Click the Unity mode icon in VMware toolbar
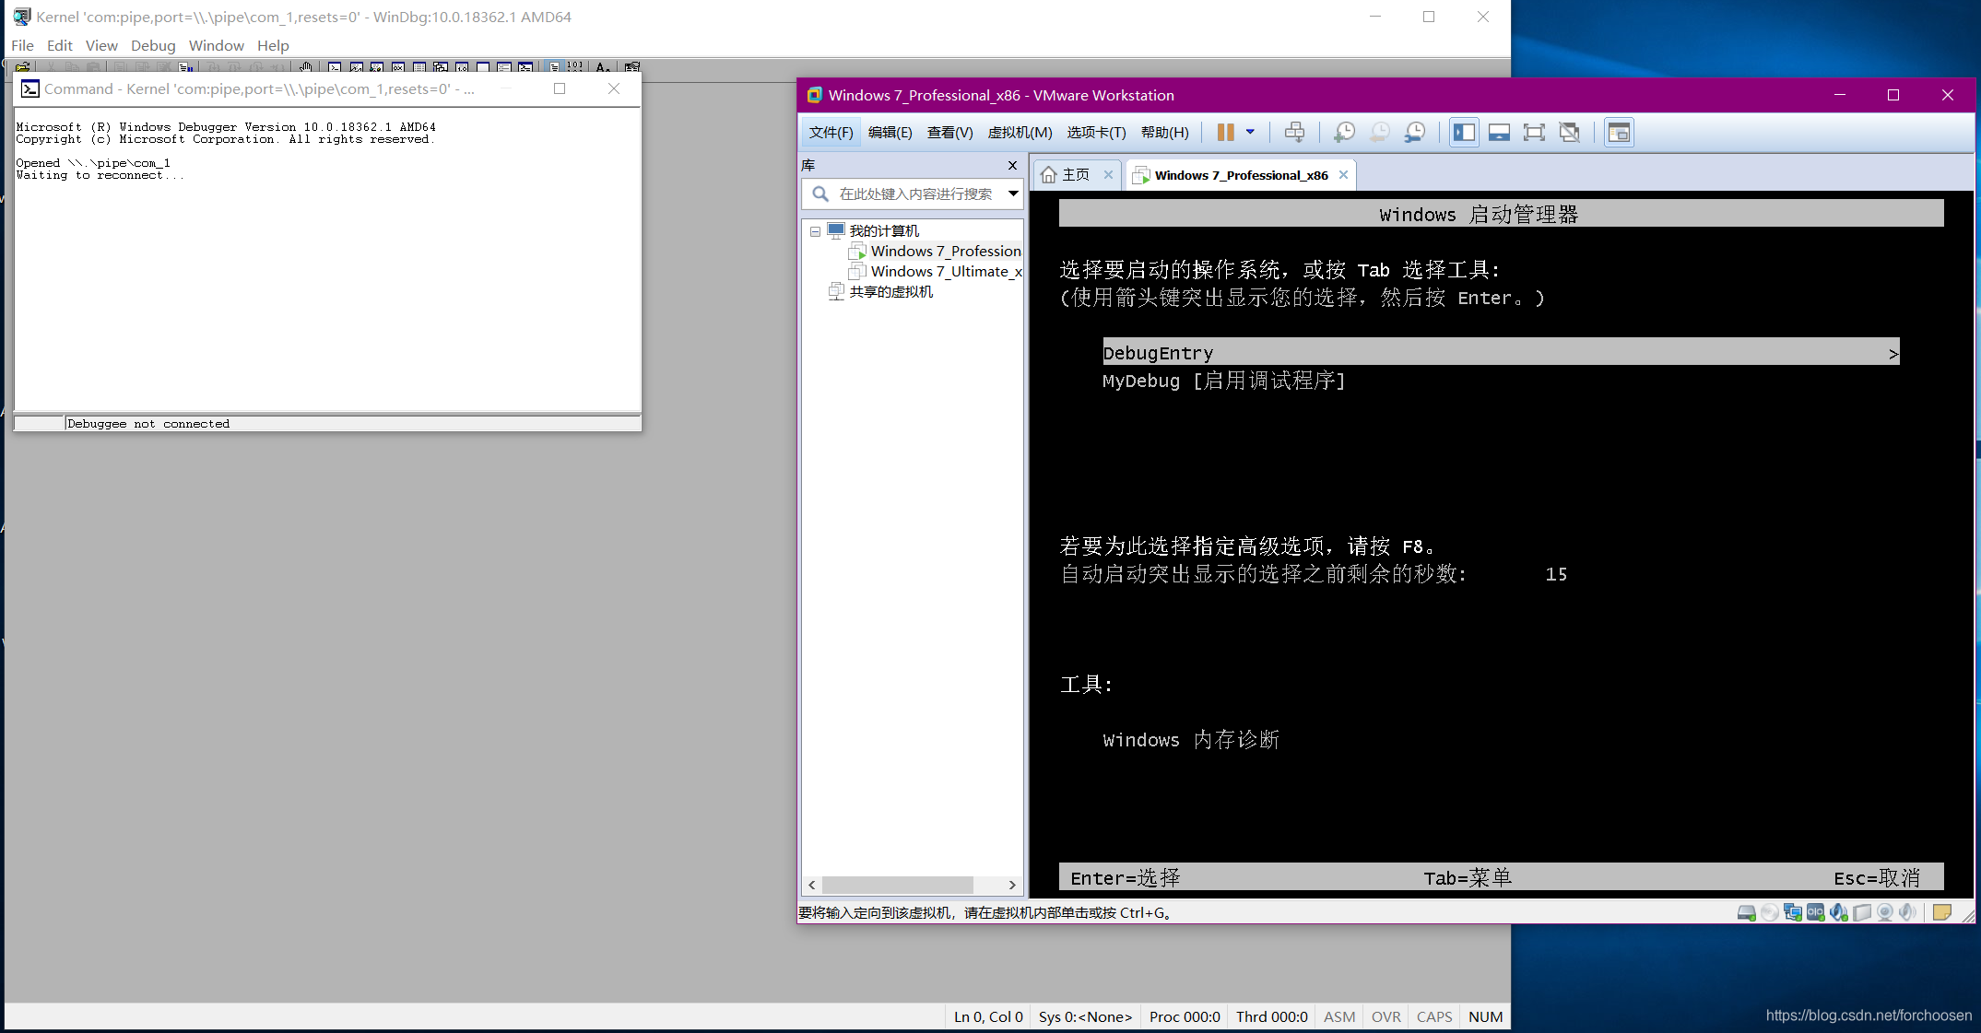Viewport: 1981px width, 1033px height. pos(1569,132)
